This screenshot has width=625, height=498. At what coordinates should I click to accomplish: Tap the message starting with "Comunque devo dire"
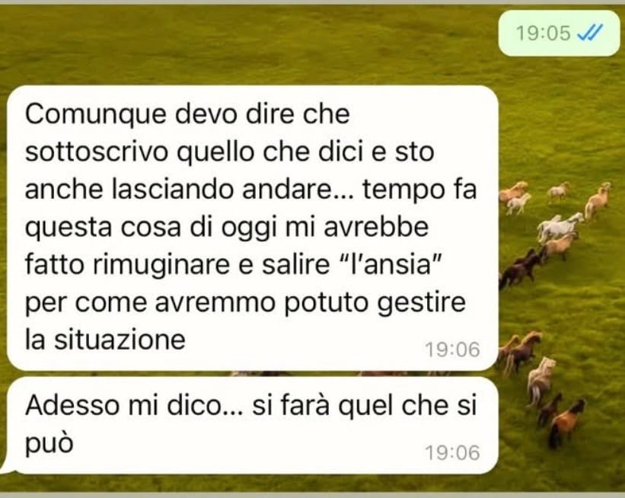[253, 228]
